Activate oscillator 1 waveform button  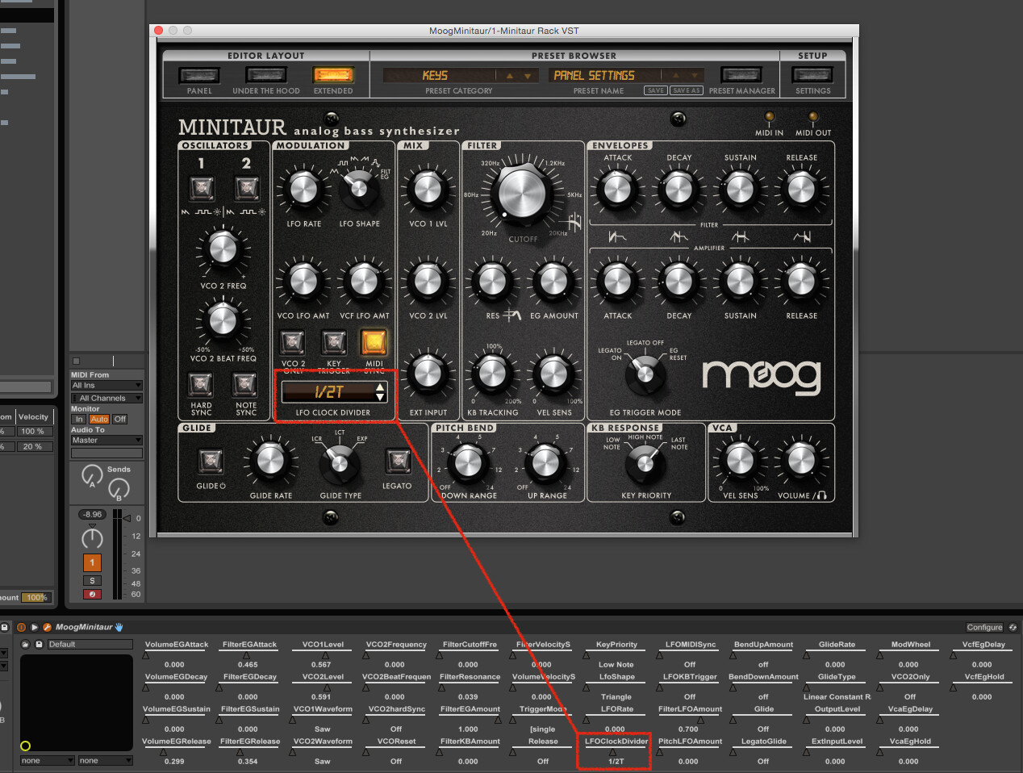[201, 189]
